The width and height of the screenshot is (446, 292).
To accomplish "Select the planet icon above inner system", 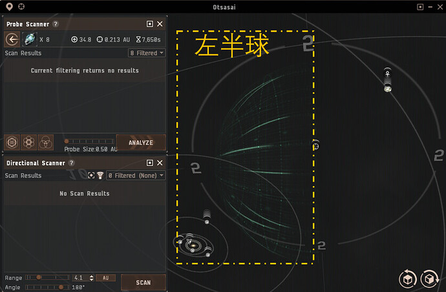I will (207, 222).
